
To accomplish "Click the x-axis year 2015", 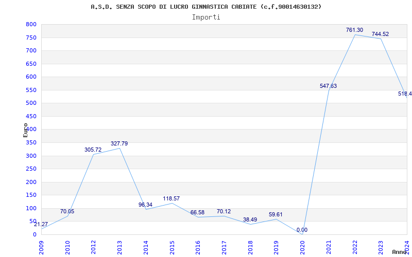I will (172, 248).
